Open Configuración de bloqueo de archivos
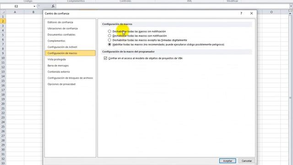293x165 pixels. tap(70, 78)
